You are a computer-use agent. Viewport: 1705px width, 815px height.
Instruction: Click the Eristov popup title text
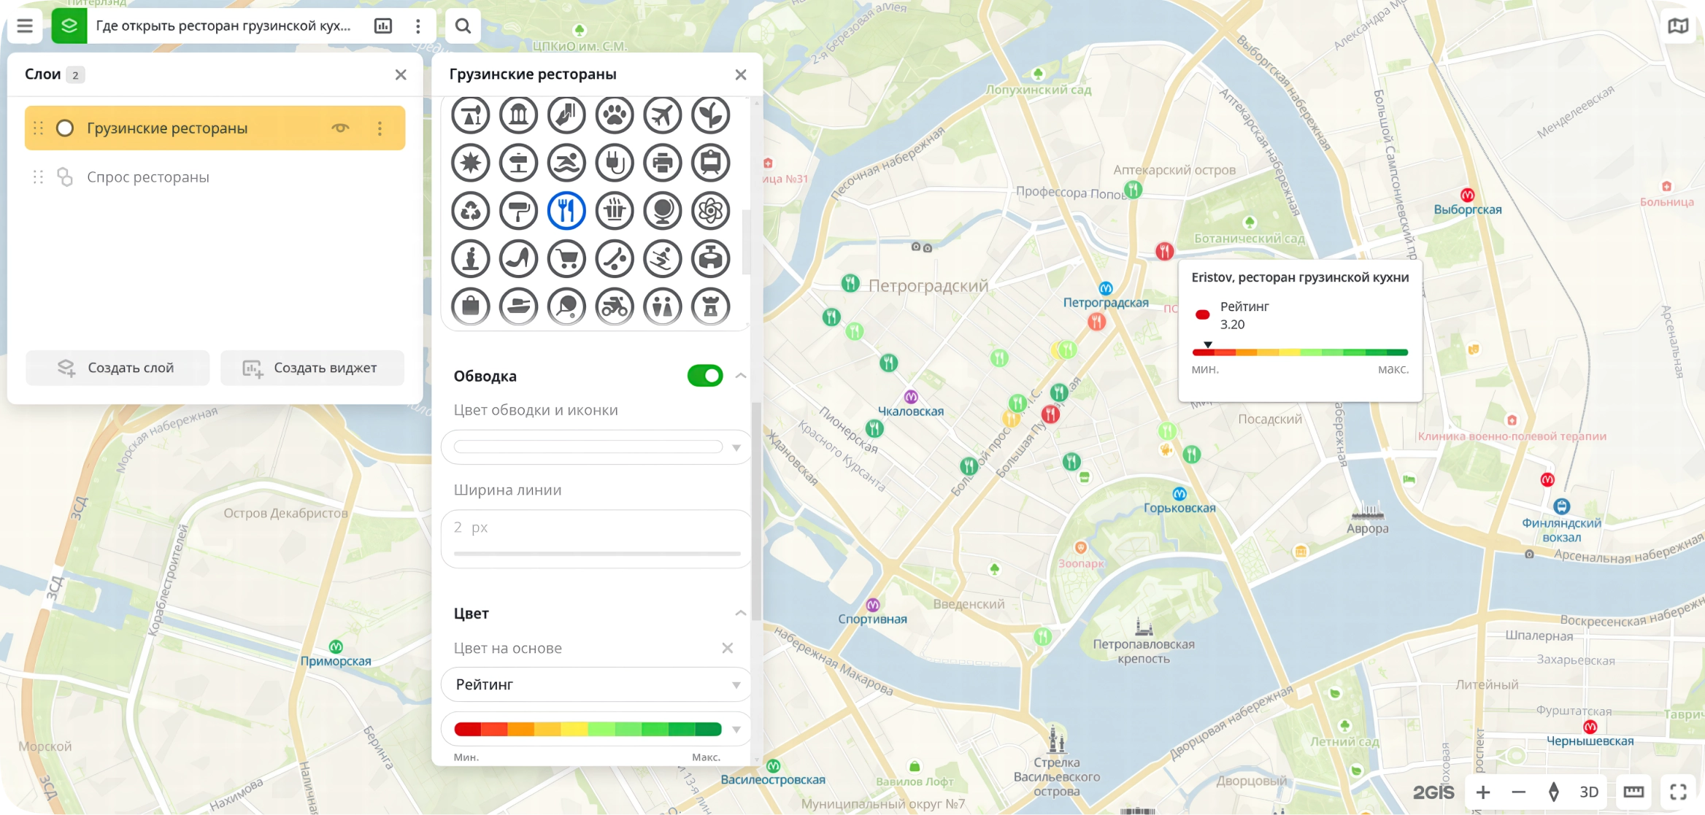[x=1300, y=277]
